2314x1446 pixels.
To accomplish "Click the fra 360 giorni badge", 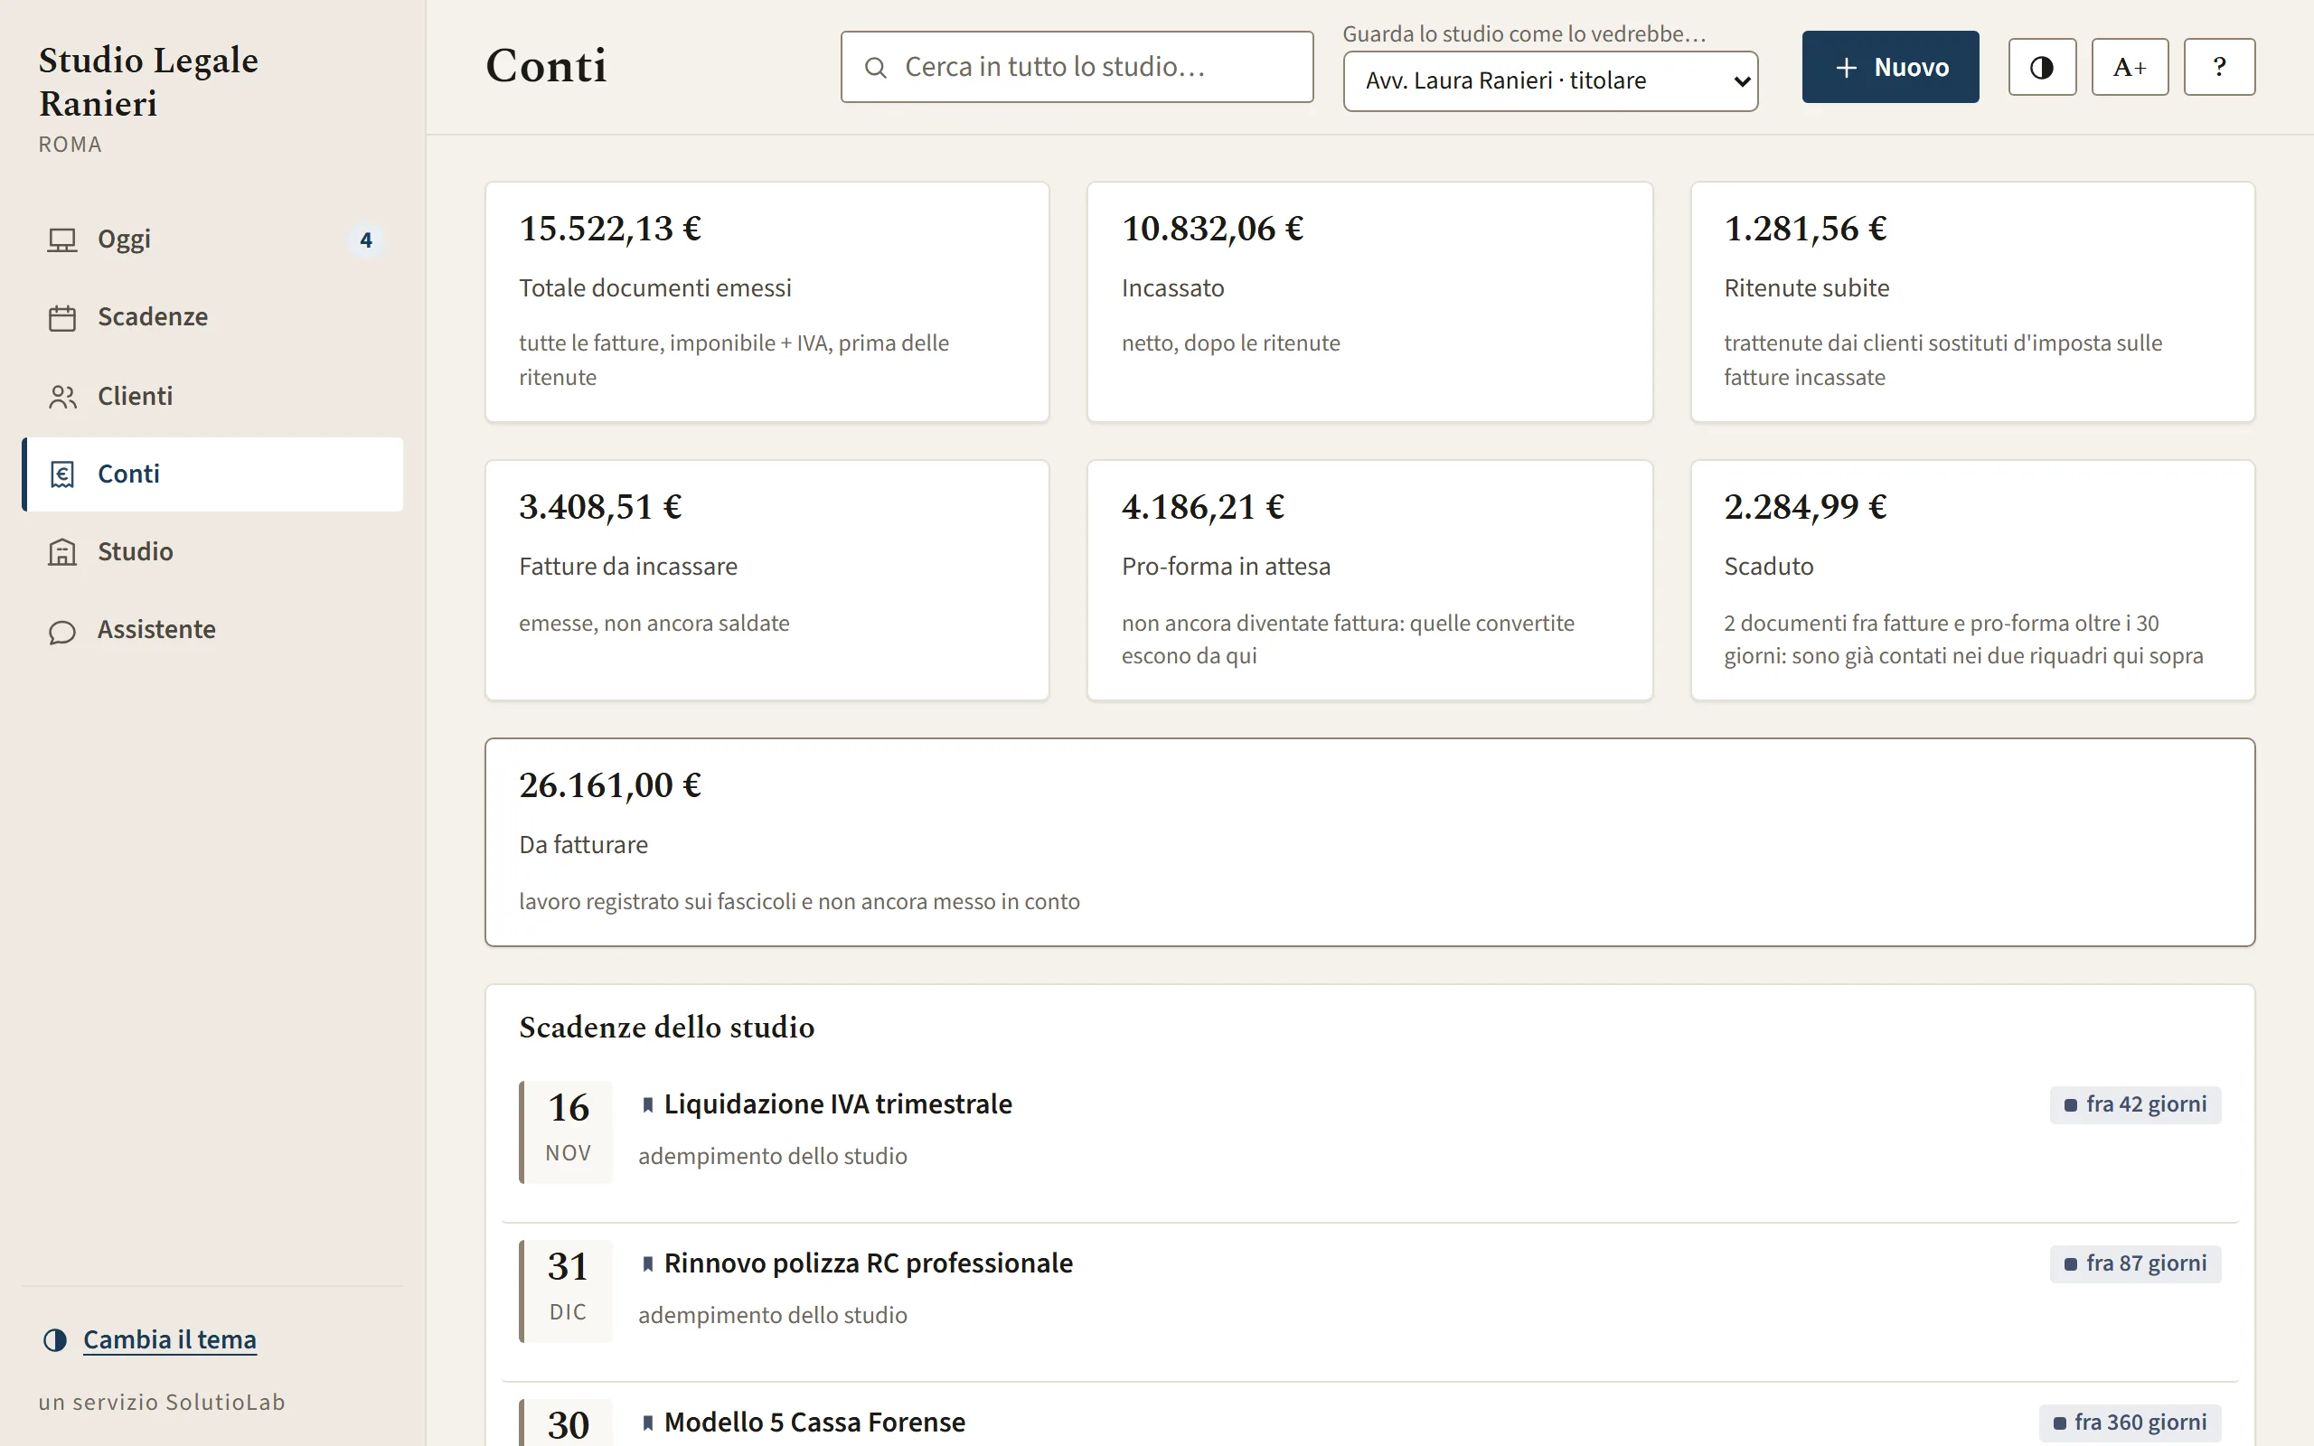I will point(2130,1423).
